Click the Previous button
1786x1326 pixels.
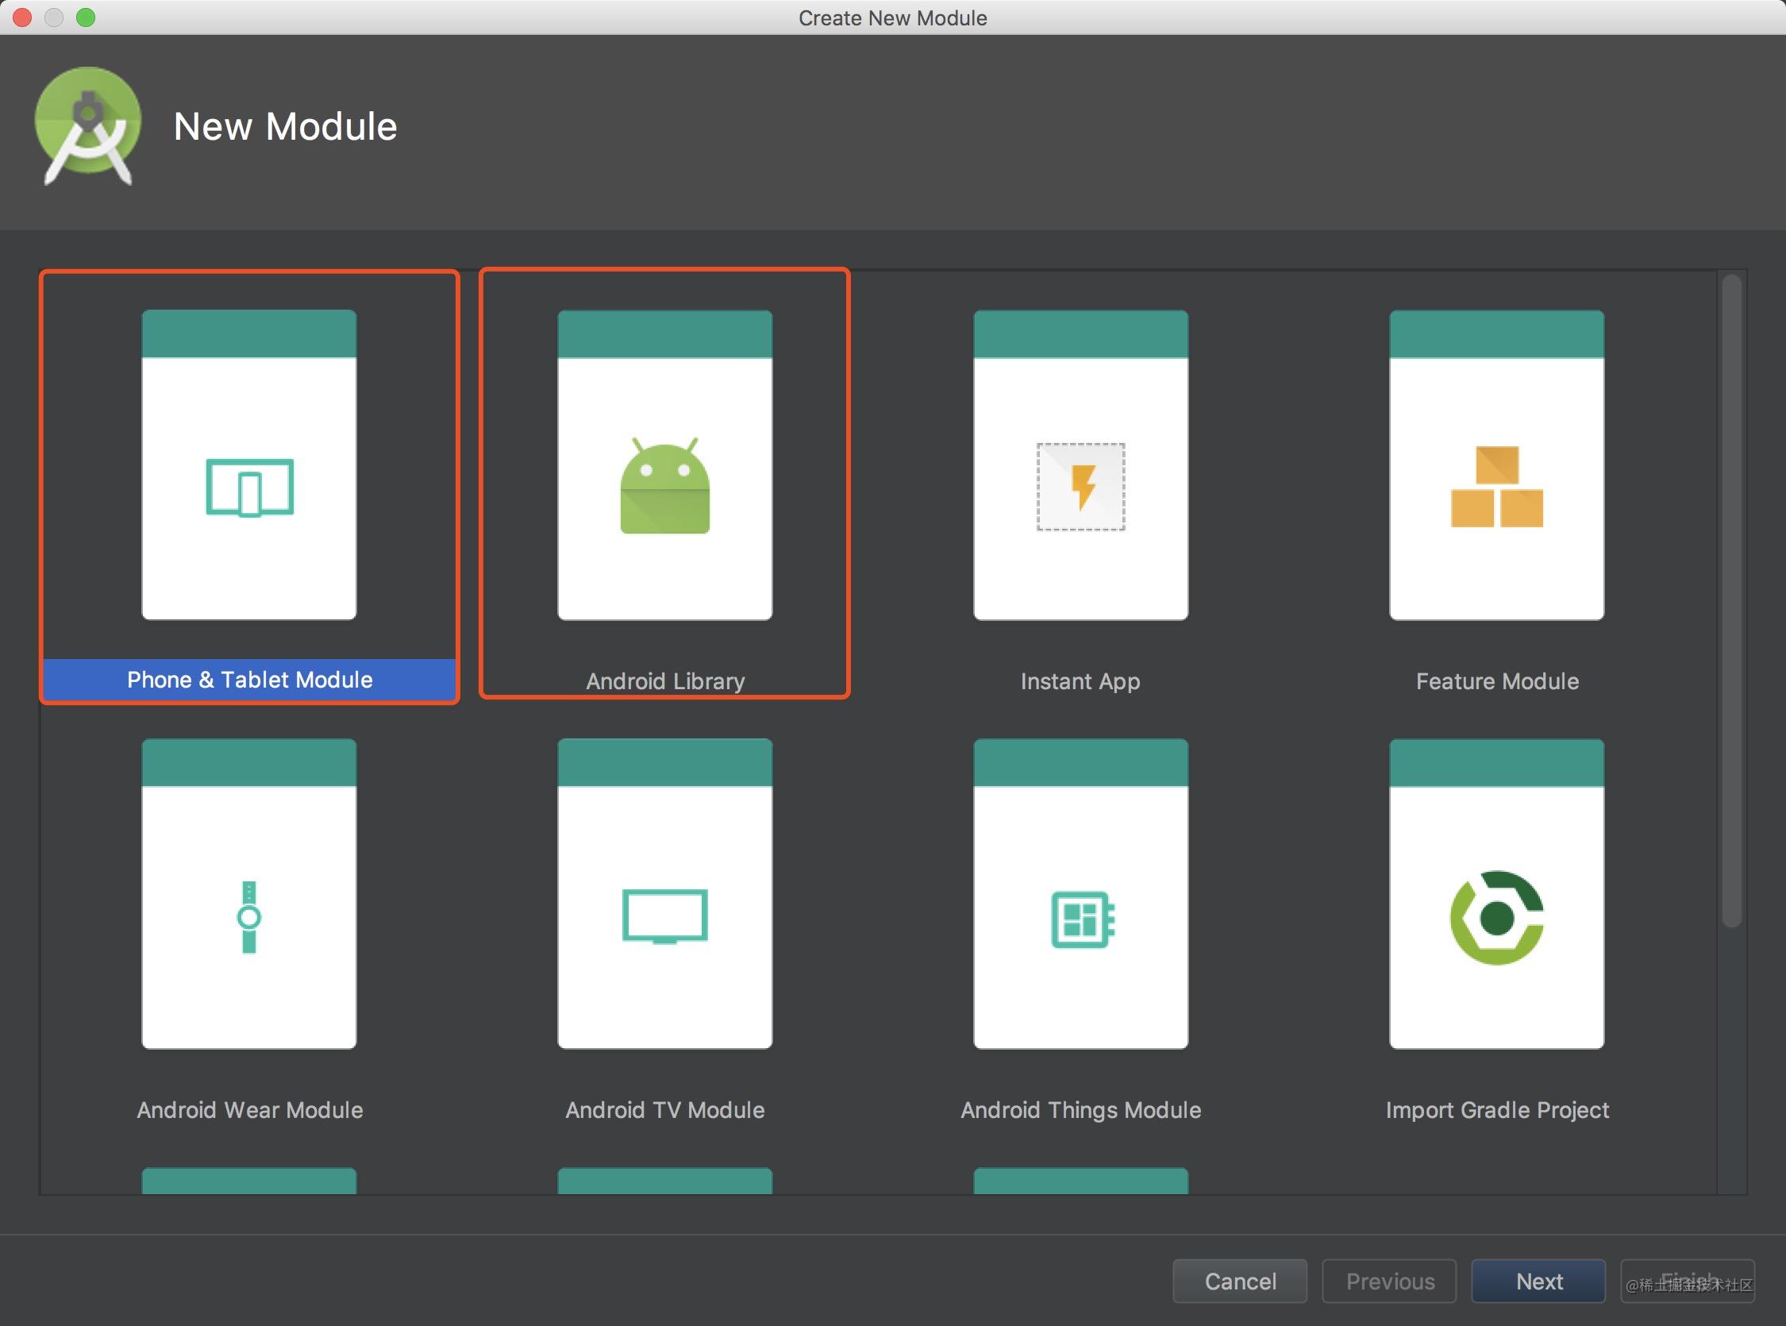tap(1389, 1281)
